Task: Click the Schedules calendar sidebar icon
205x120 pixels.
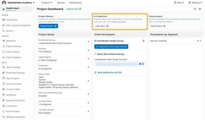Action: pyautogui.click(x=3, y=95)
